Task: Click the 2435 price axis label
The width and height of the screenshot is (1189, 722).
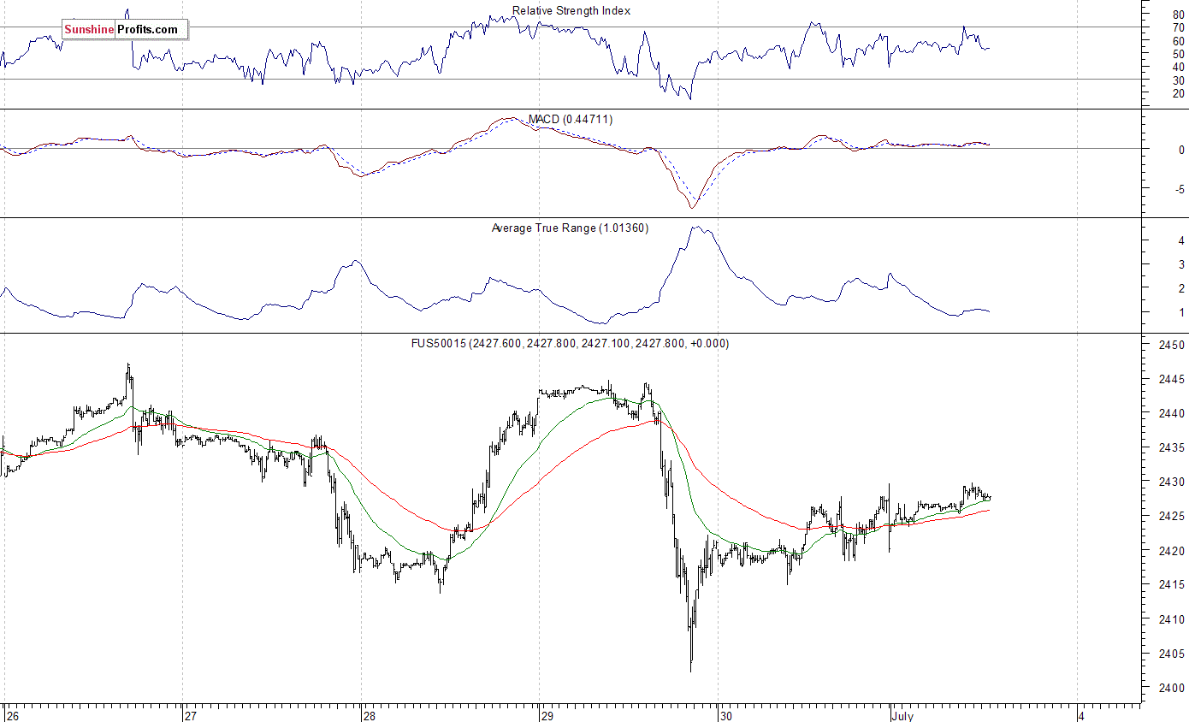Action: [x=1172, y=447]
